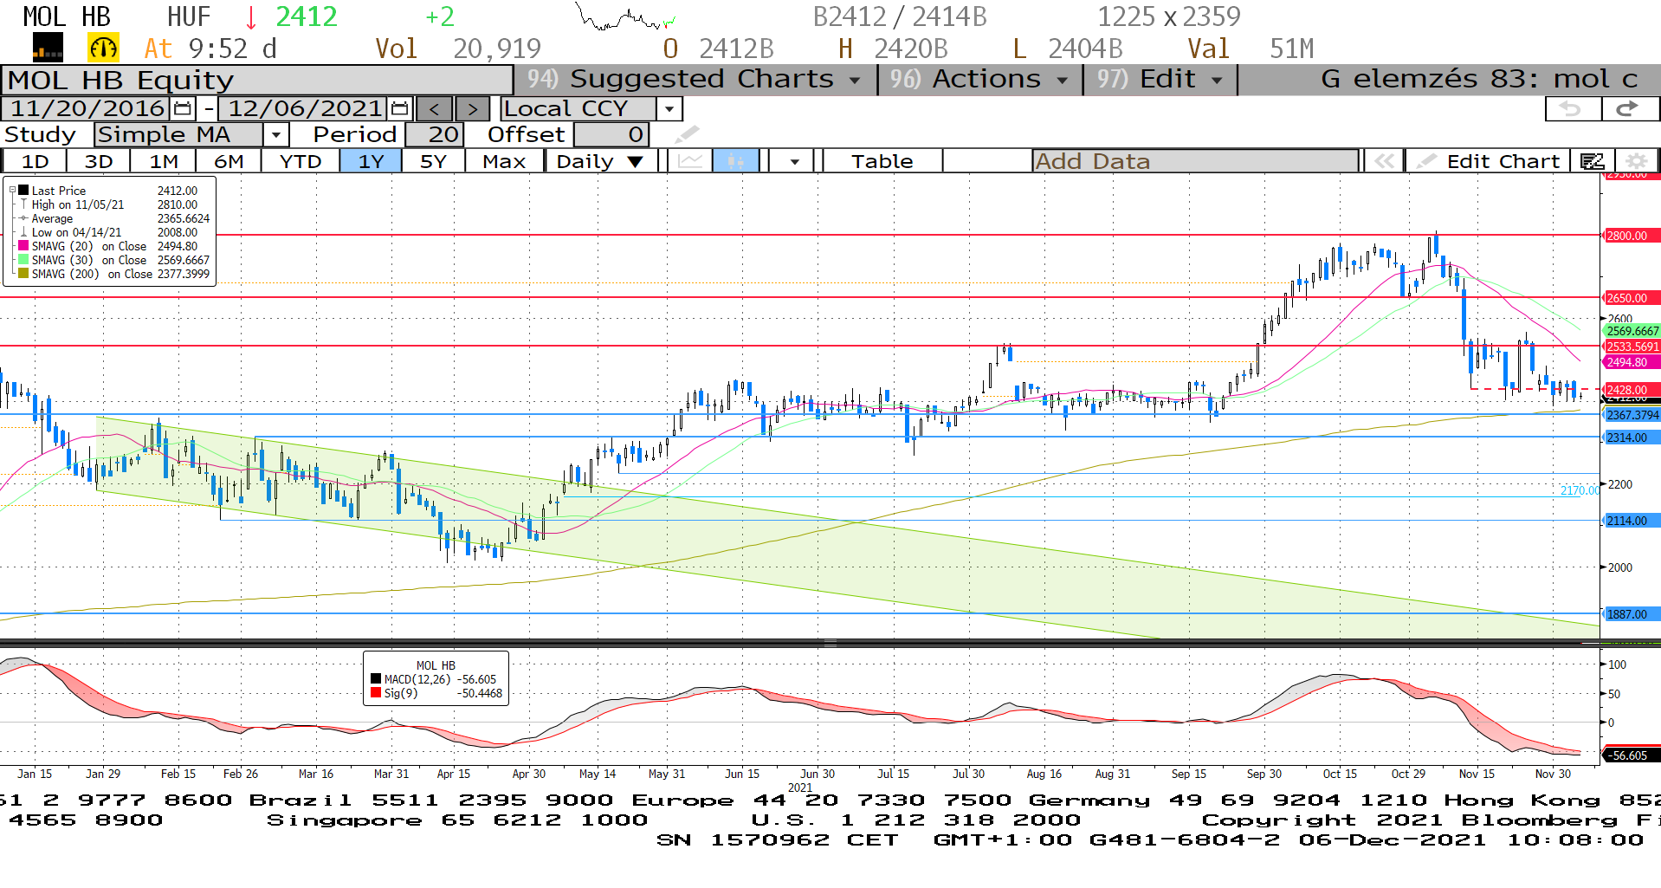1661x888 pixels.
Task: Click the Sig(9) red legend swatch
Action: pos(376,693)
